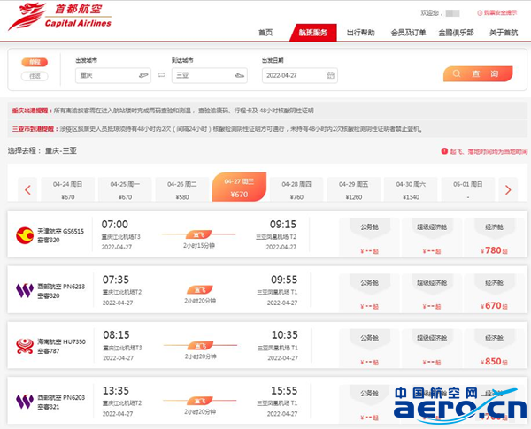Image resolution: width=531 pixels, height=429 pixels.
Task: Select the 单程 one-way option
Action: [x=35, y=62]
